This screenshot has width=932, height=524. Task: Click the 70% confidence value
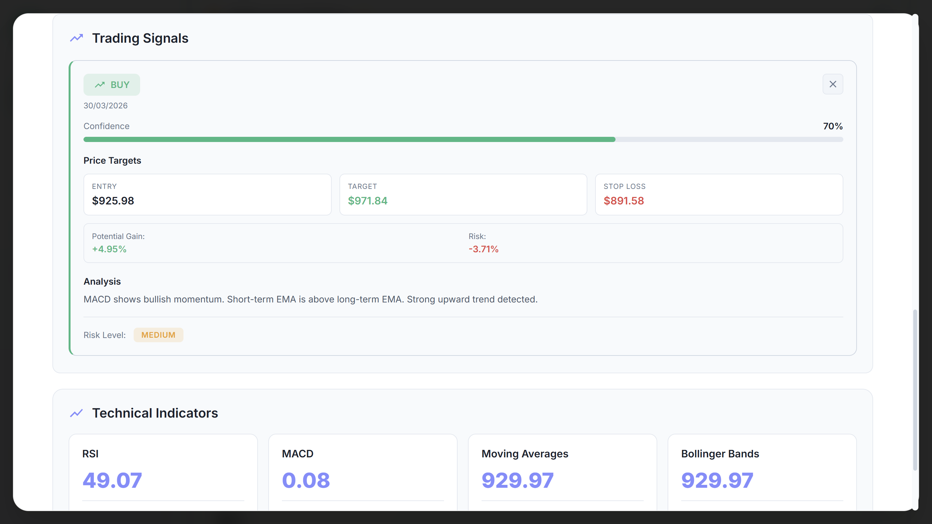tap(833, 126)
